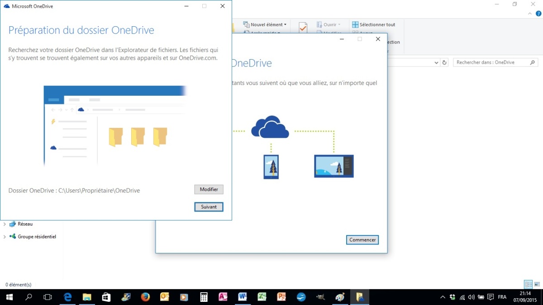Click the refresh icon beside the address bar
This screenshot has width=543, height=305.
click(444, 62)
